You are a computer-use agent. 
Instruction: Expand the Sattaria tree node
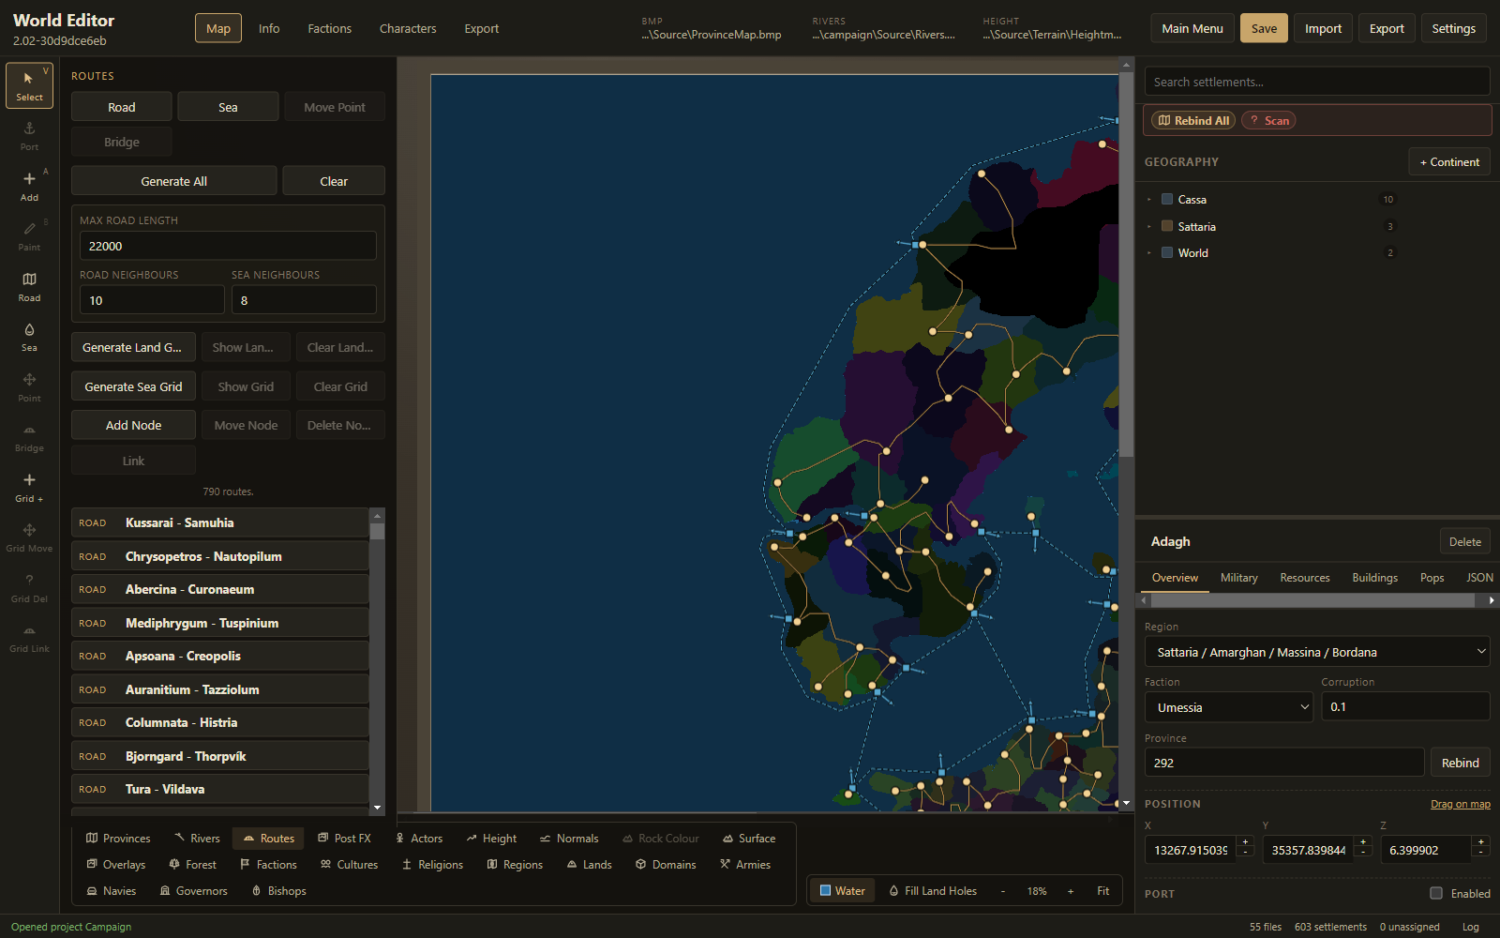pos(1149,226)
